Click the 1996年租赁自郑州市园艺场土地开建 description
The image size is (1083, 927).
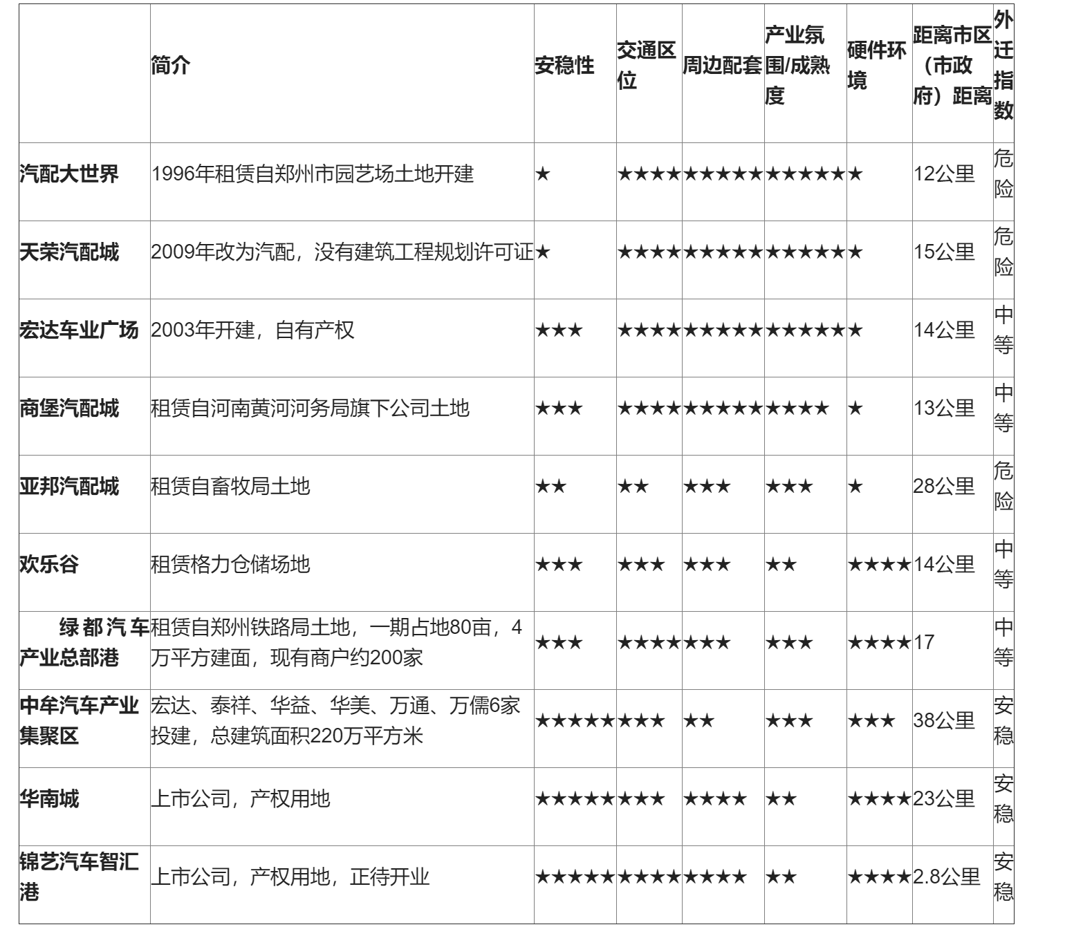[x=313, y=174]
